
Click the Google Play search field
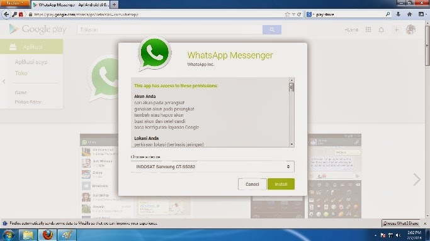tap(170, 29)
